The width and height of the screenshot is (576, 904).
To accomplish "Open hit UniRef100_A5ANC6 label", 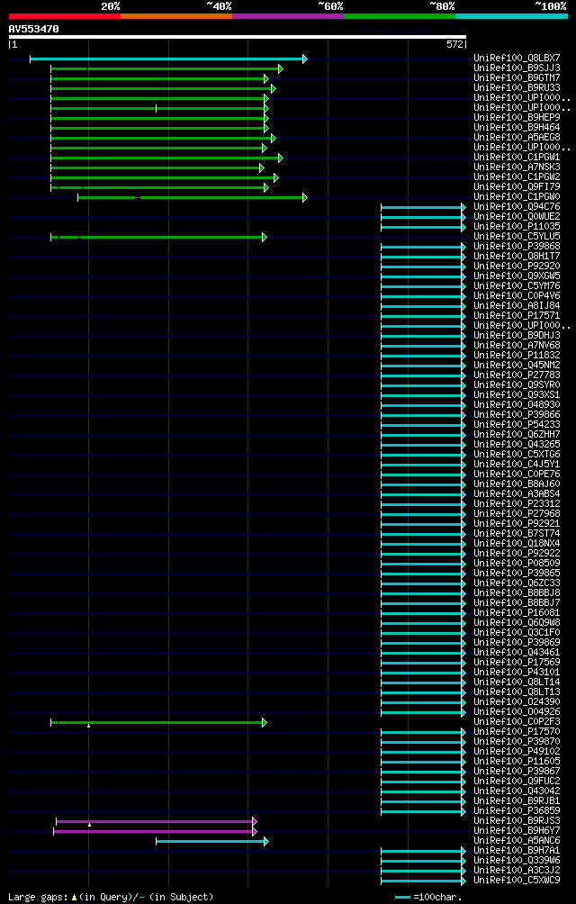I will (517, 840).
